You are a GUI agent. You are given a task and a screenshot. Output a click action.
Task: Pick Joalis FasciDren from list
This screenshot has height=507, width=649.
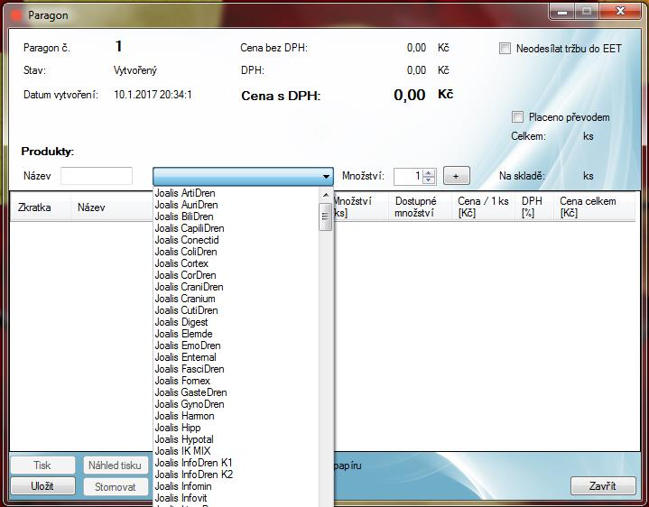236,369
